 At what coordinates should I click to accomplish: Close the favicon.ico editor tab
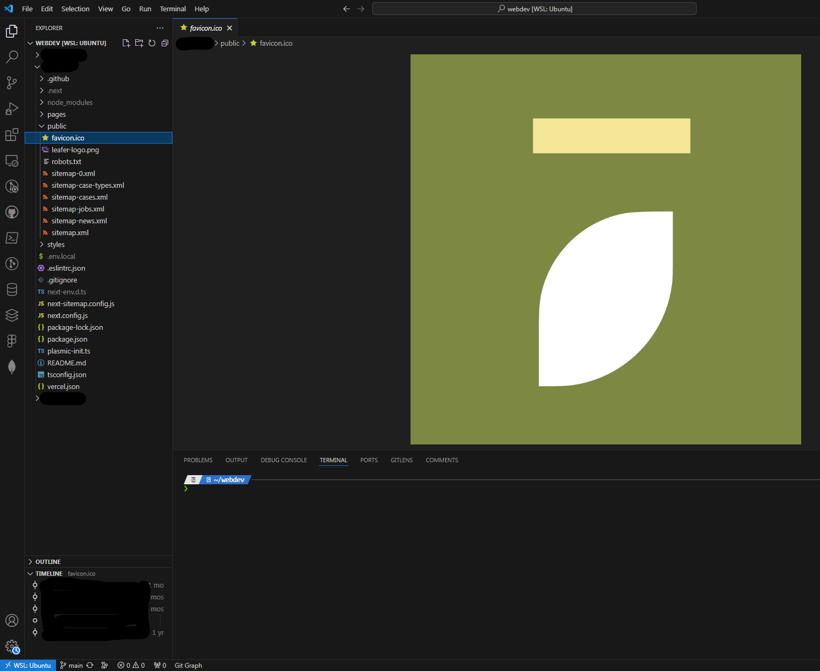click(230, 28)
